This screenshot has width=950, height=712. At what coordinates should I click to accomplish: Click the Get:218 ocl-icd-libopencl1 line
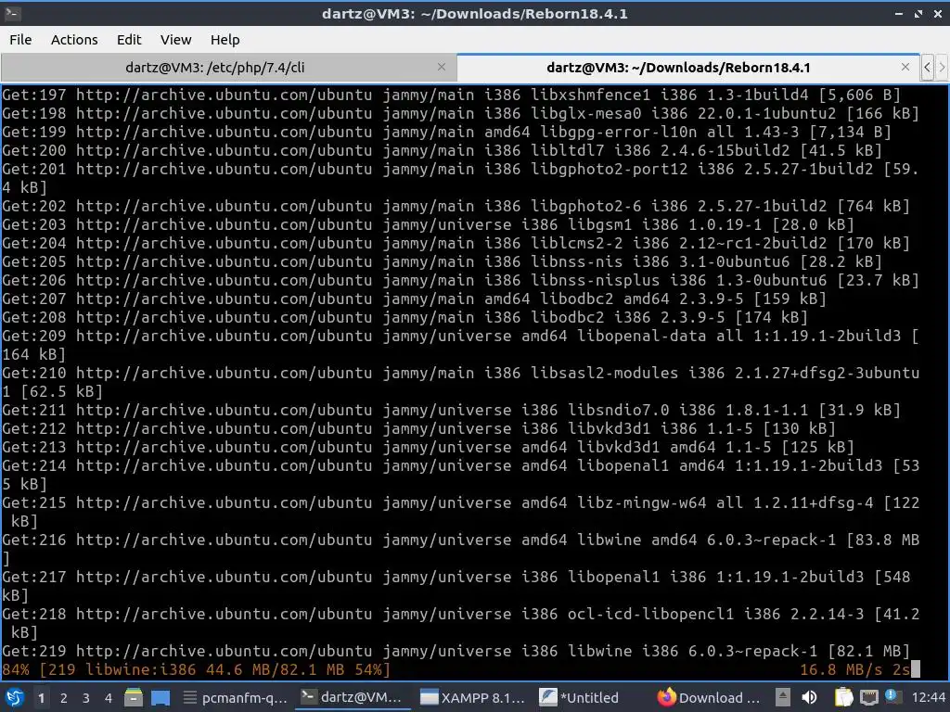(460, 623)
